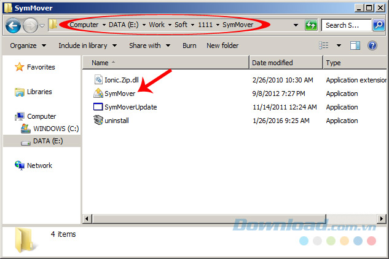
Task: Select the SymMoverUpdate file
Action: coord(131,107)
